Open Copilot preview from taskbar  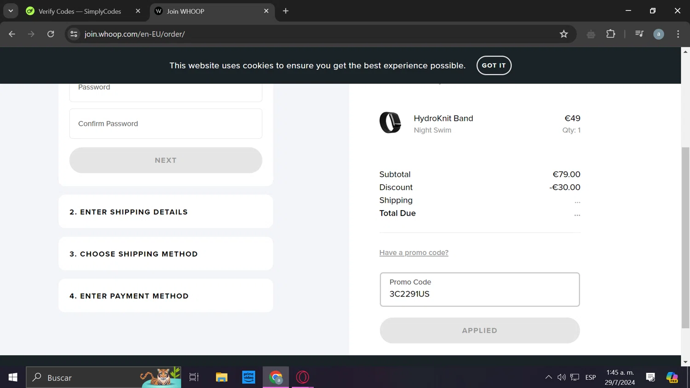[672, 377]
